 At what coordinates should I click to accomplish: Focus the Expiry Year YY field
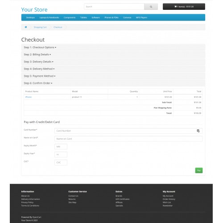(x=61, y=154)
